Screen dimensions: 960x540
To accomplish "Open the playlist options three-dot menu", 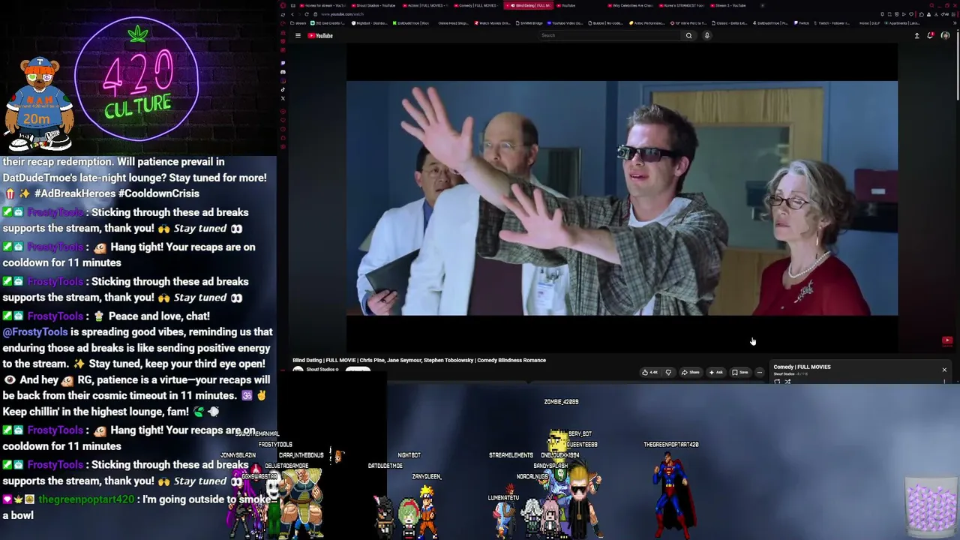I will 944,382.
